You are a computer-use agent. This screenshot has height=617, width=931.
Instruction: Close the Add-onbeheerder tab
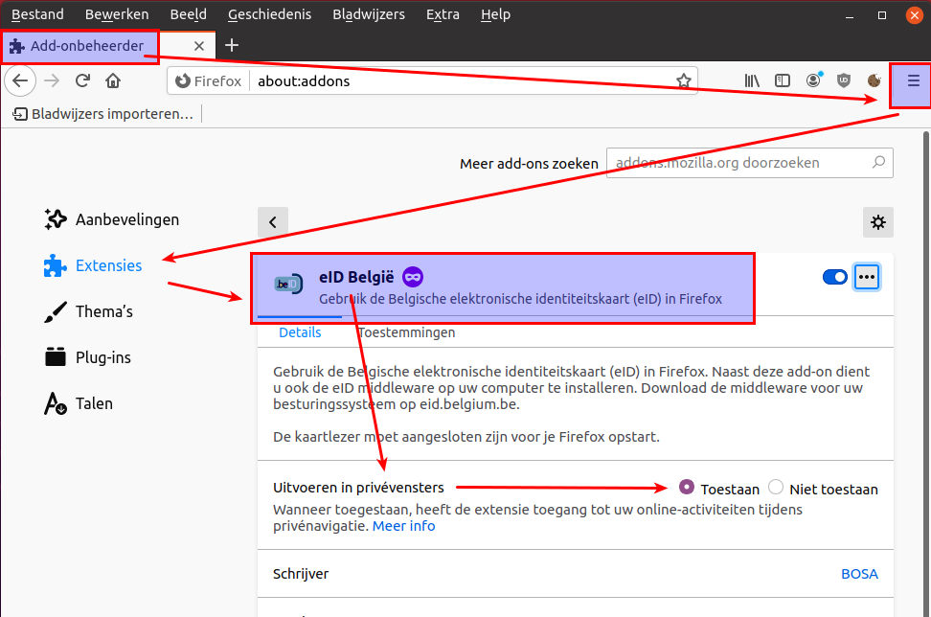click(x=199, y=46)
